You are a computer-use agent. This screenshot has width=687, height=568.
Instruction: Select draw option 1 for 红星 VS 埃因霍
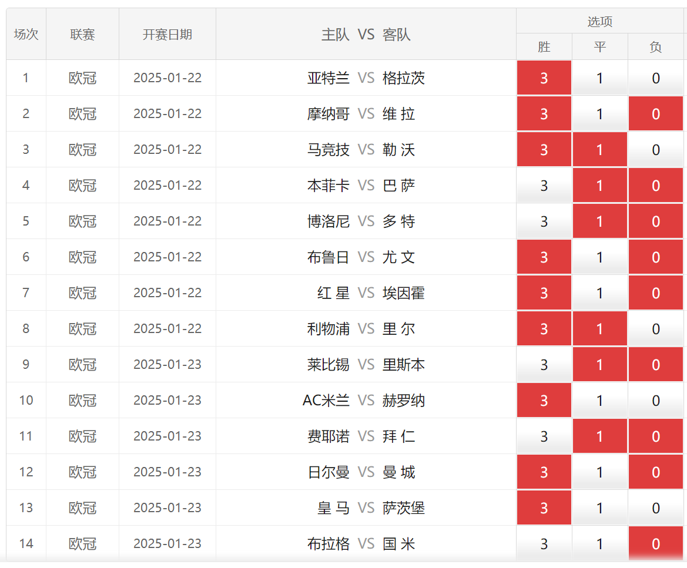pyautogui.click(x=600, y=293)
